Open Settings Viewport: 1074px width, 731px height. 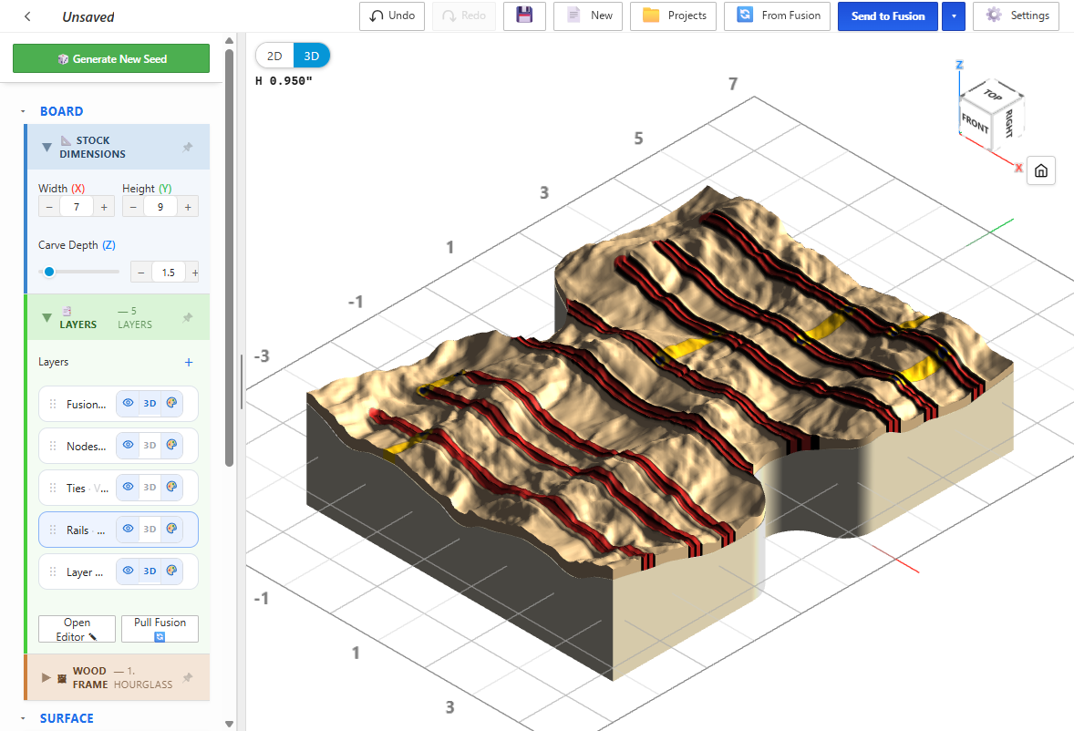pyautogui.click(x=1016, y=15)
